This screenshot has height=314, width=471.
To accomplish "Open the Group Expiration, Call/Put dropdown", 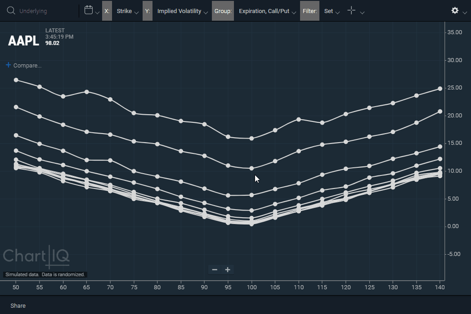I will (x=267, y=11).
